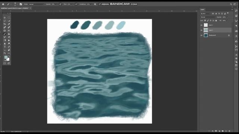Go to the Home screen icon

3,4
